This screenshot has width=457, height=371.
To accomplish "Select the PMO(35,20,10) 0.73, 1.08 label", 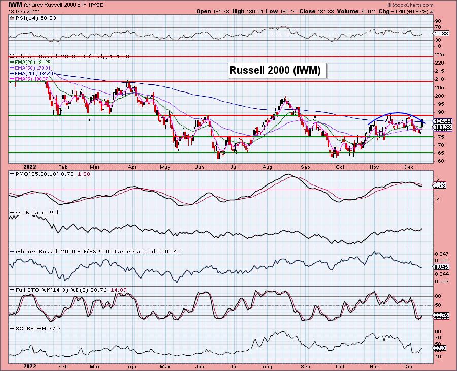I will 50,174.
